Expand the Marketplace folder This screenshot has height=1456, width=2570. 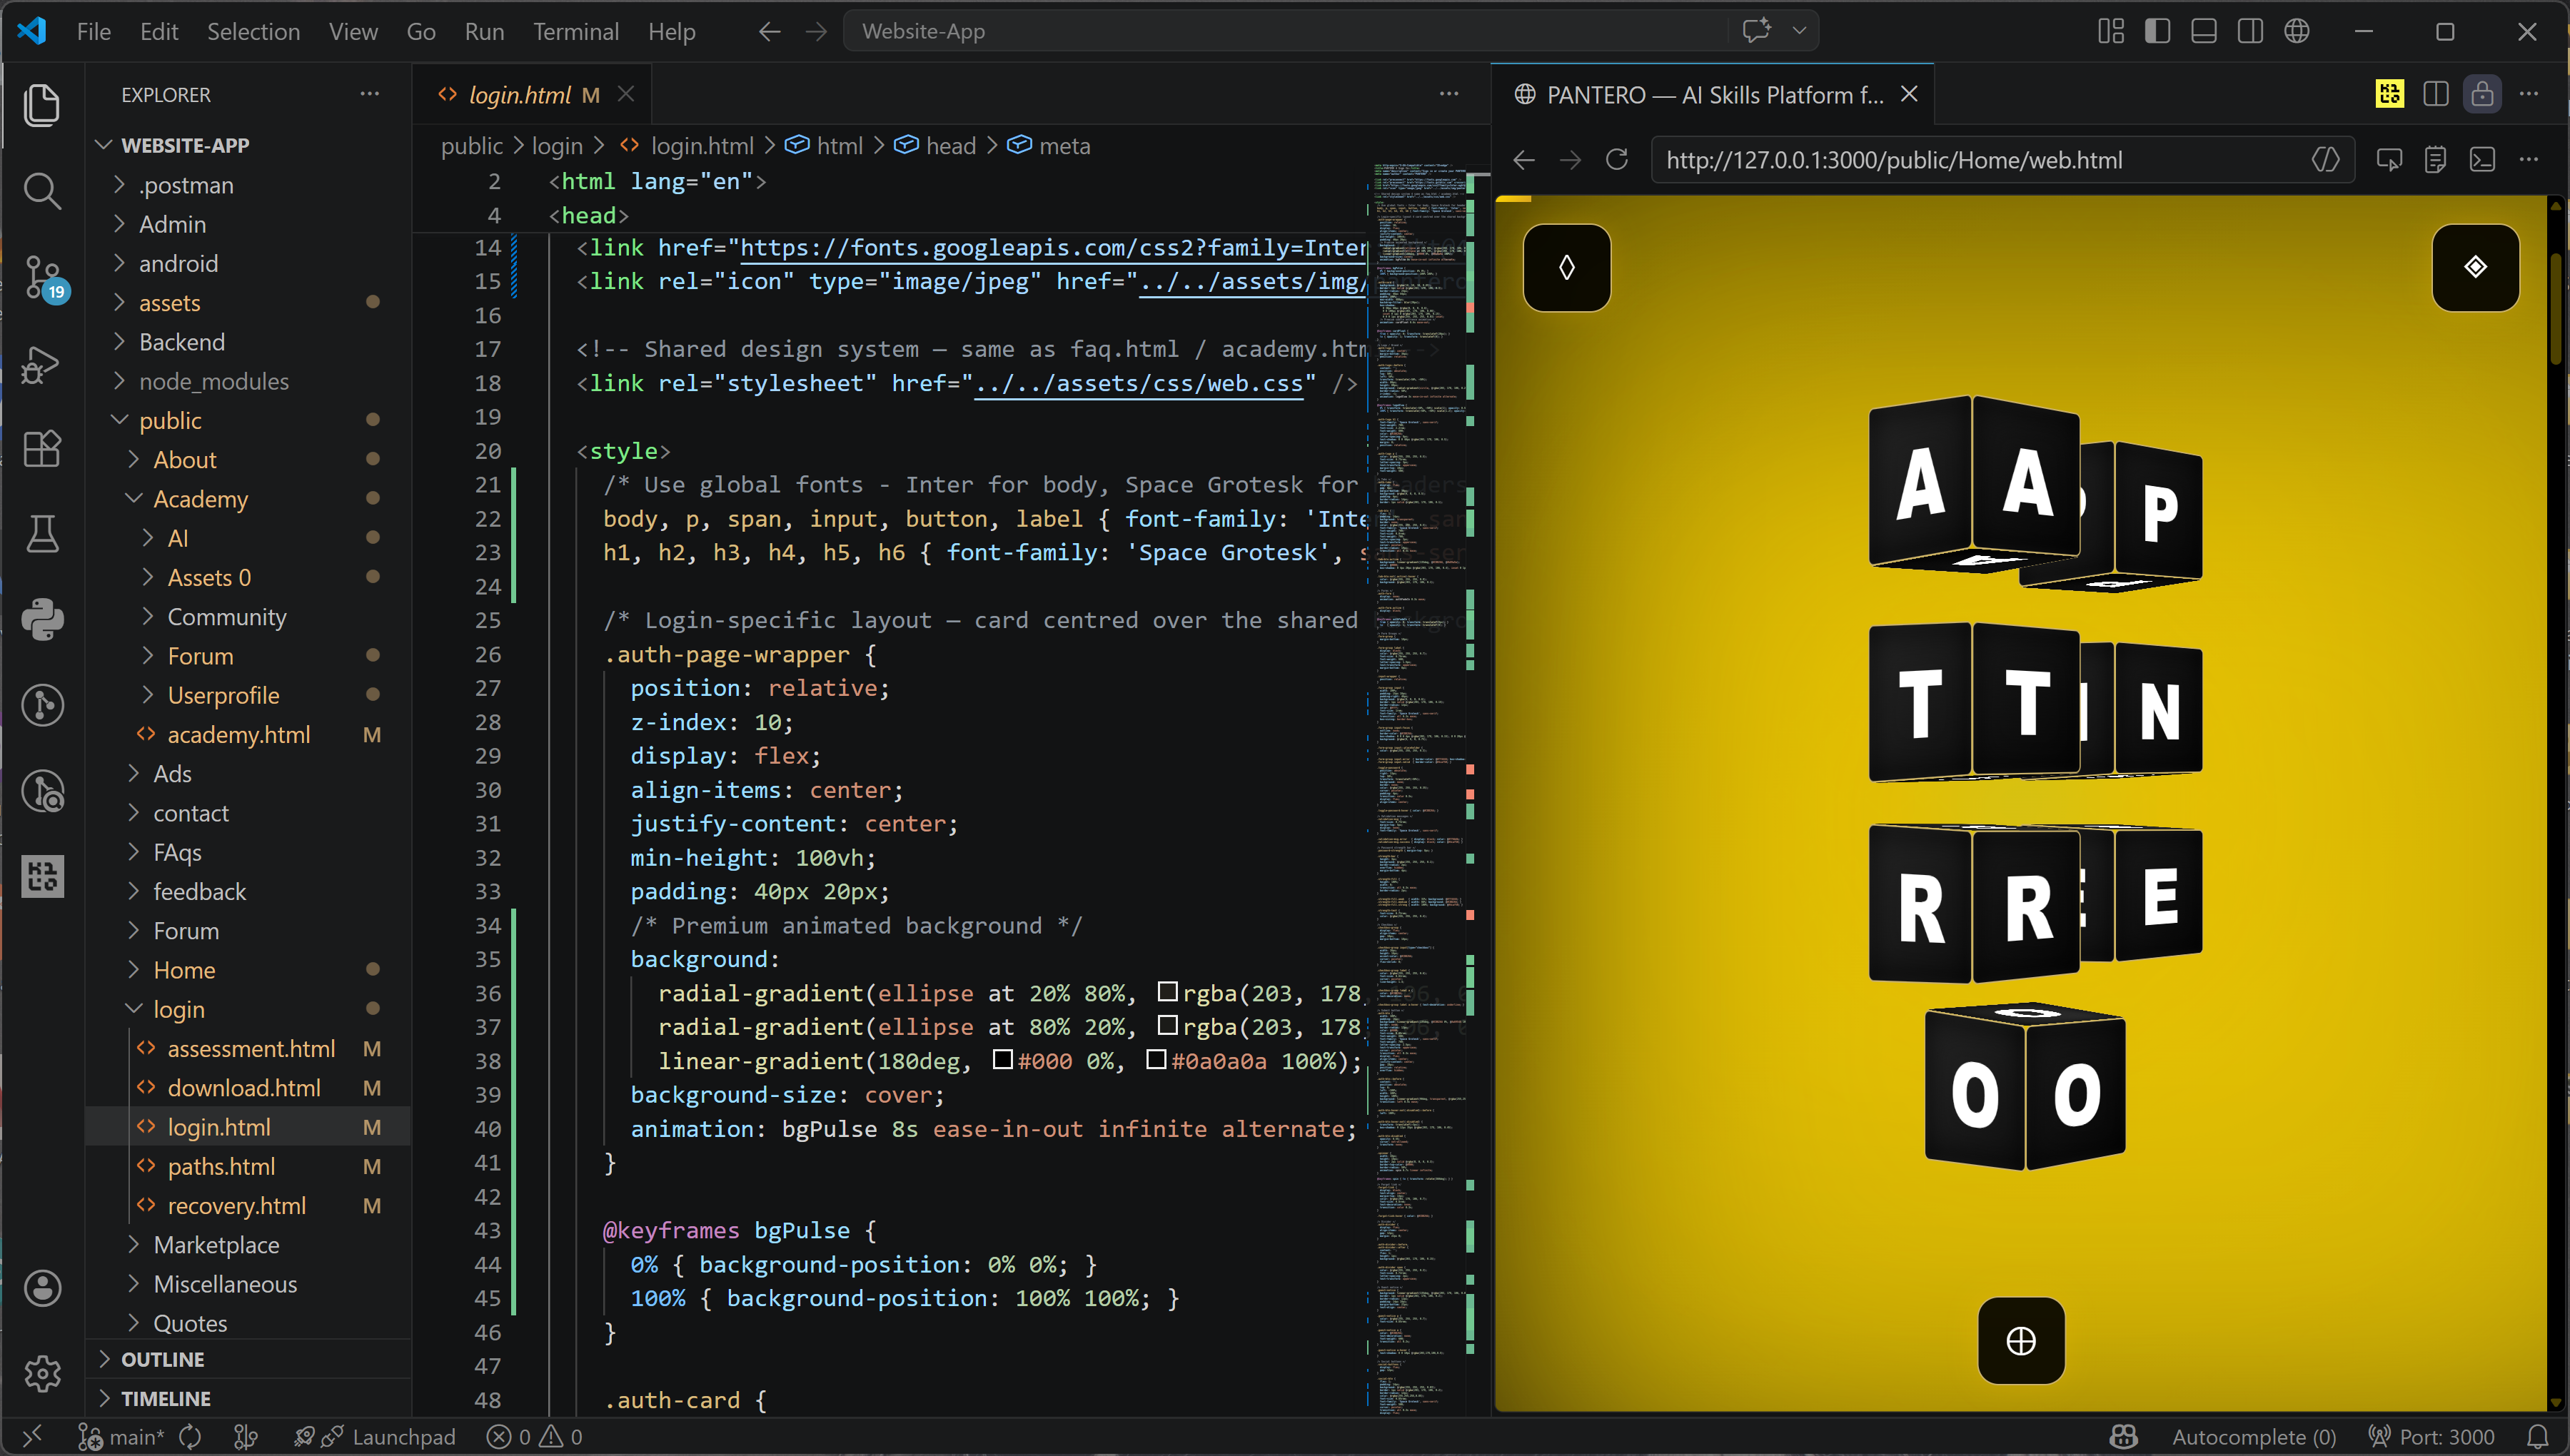[x=216, y=1245]
